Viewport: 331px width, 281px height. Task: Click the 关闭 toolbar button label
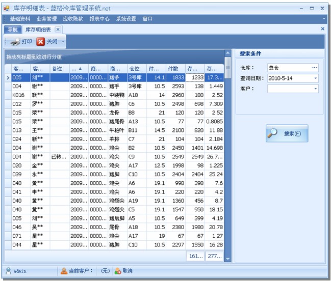click(x=52, y=42)
